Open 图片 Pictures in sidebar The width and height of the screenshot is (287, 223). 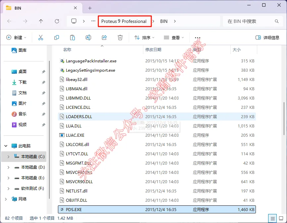[x=19, y=104]
